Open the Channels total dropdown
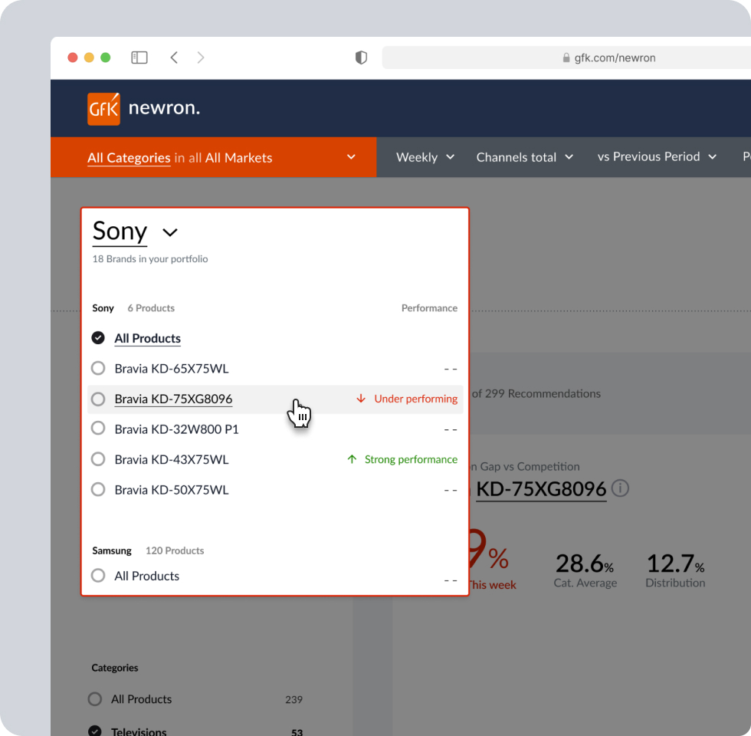The height and width of the screenshot is (736, 751). [x=525, y=157]
